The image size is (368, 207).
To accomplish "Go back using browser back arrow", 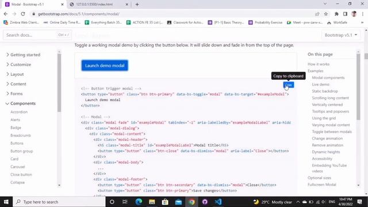I will point(6,14).
